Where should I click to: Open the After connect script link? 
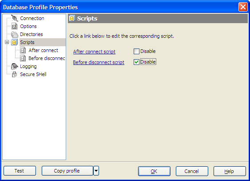(x=94, y=52)
